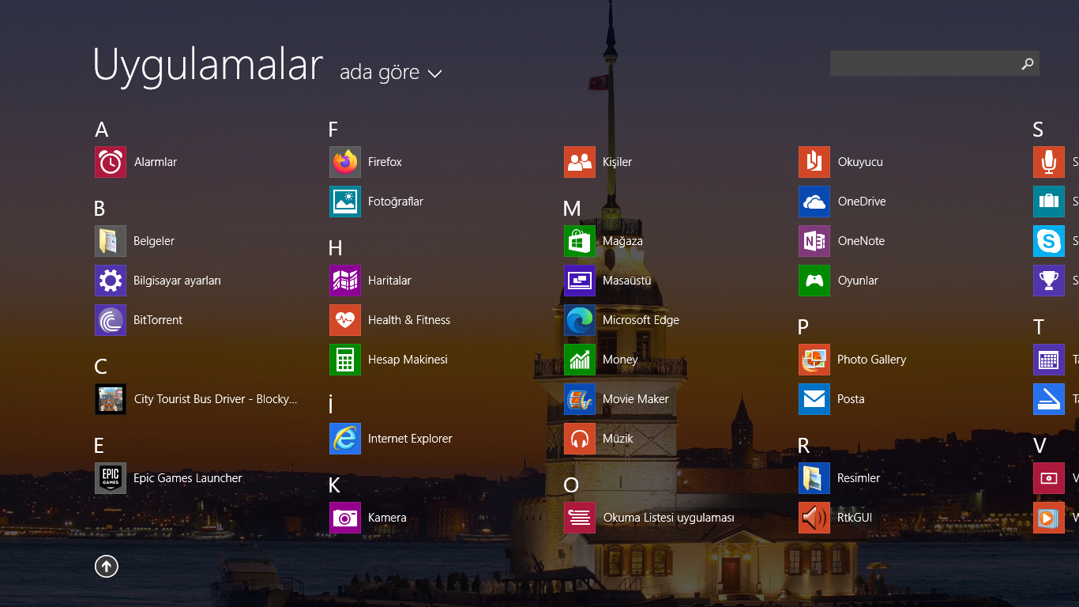Open the Kişiler people icon
1079x607 pixels.
pyautogui.click(x=580, y=162)
